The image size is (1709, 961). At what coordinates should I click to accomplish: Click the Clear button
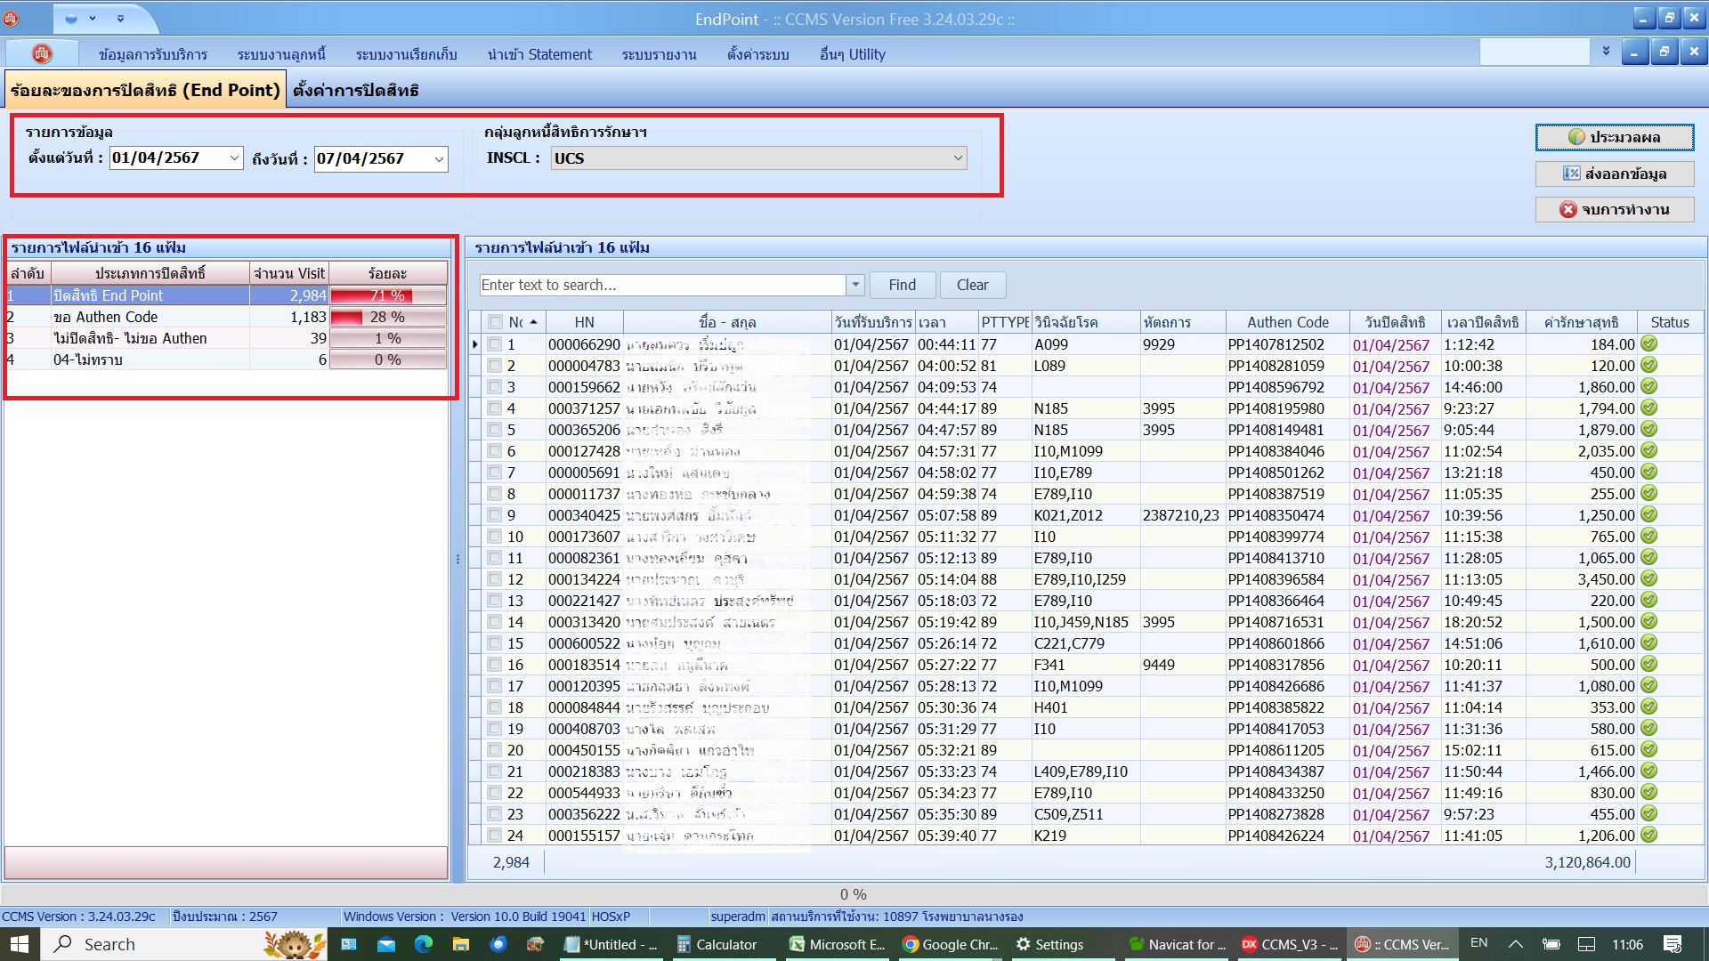[972, 285]
